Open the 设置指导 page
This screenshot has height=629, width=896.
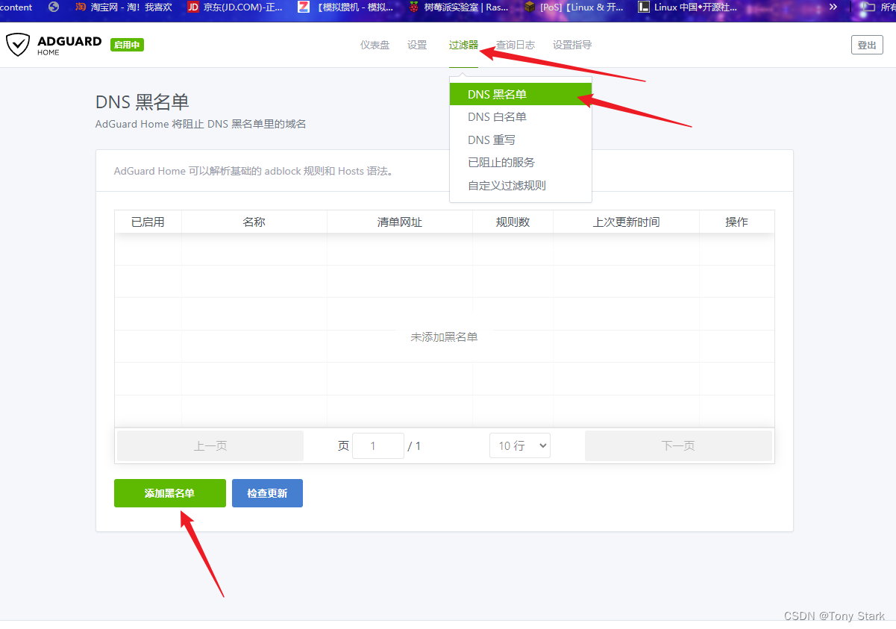[x=572, y=45]
